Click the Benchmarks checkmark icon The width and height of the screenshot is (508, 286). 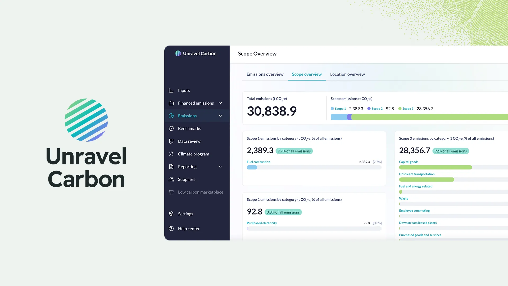[x=171, y=128]
